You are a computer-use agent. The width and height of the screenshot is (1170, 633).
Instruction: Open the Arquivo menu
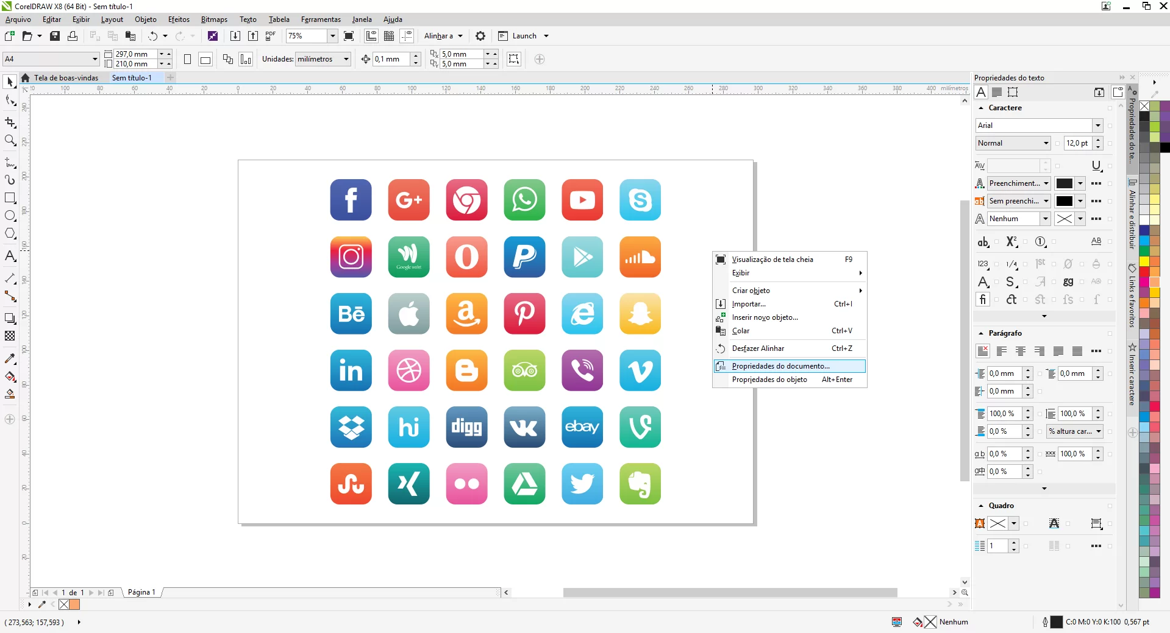click(18, 19)
